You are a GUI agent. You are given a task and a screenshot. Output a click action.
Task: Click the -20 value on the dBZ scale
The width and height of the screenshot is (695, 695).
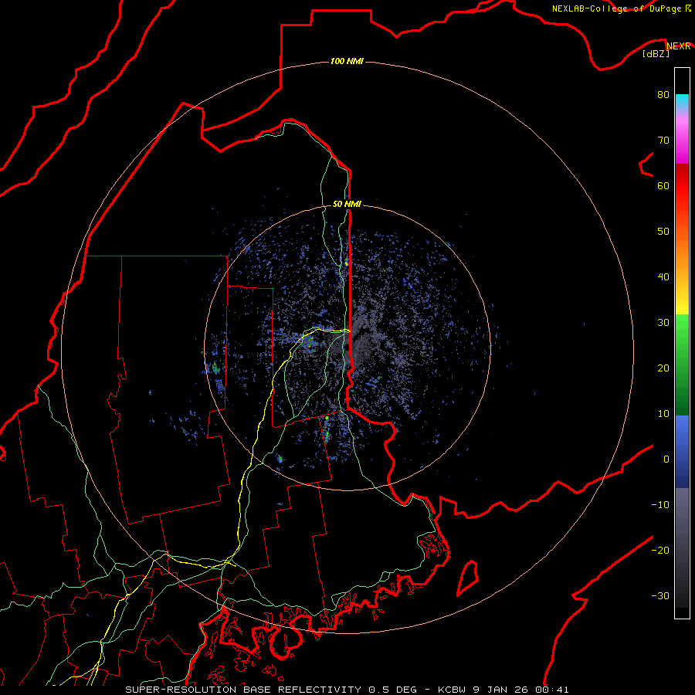(x=660, y=550)
